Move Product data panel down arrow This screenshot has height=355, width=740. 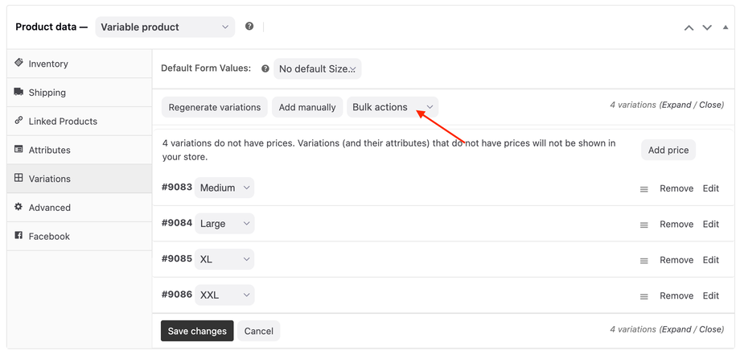pos(707,27)
